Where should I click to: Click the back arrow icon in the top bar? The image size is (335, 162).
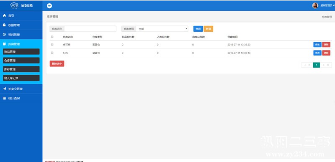pos(49,6)
